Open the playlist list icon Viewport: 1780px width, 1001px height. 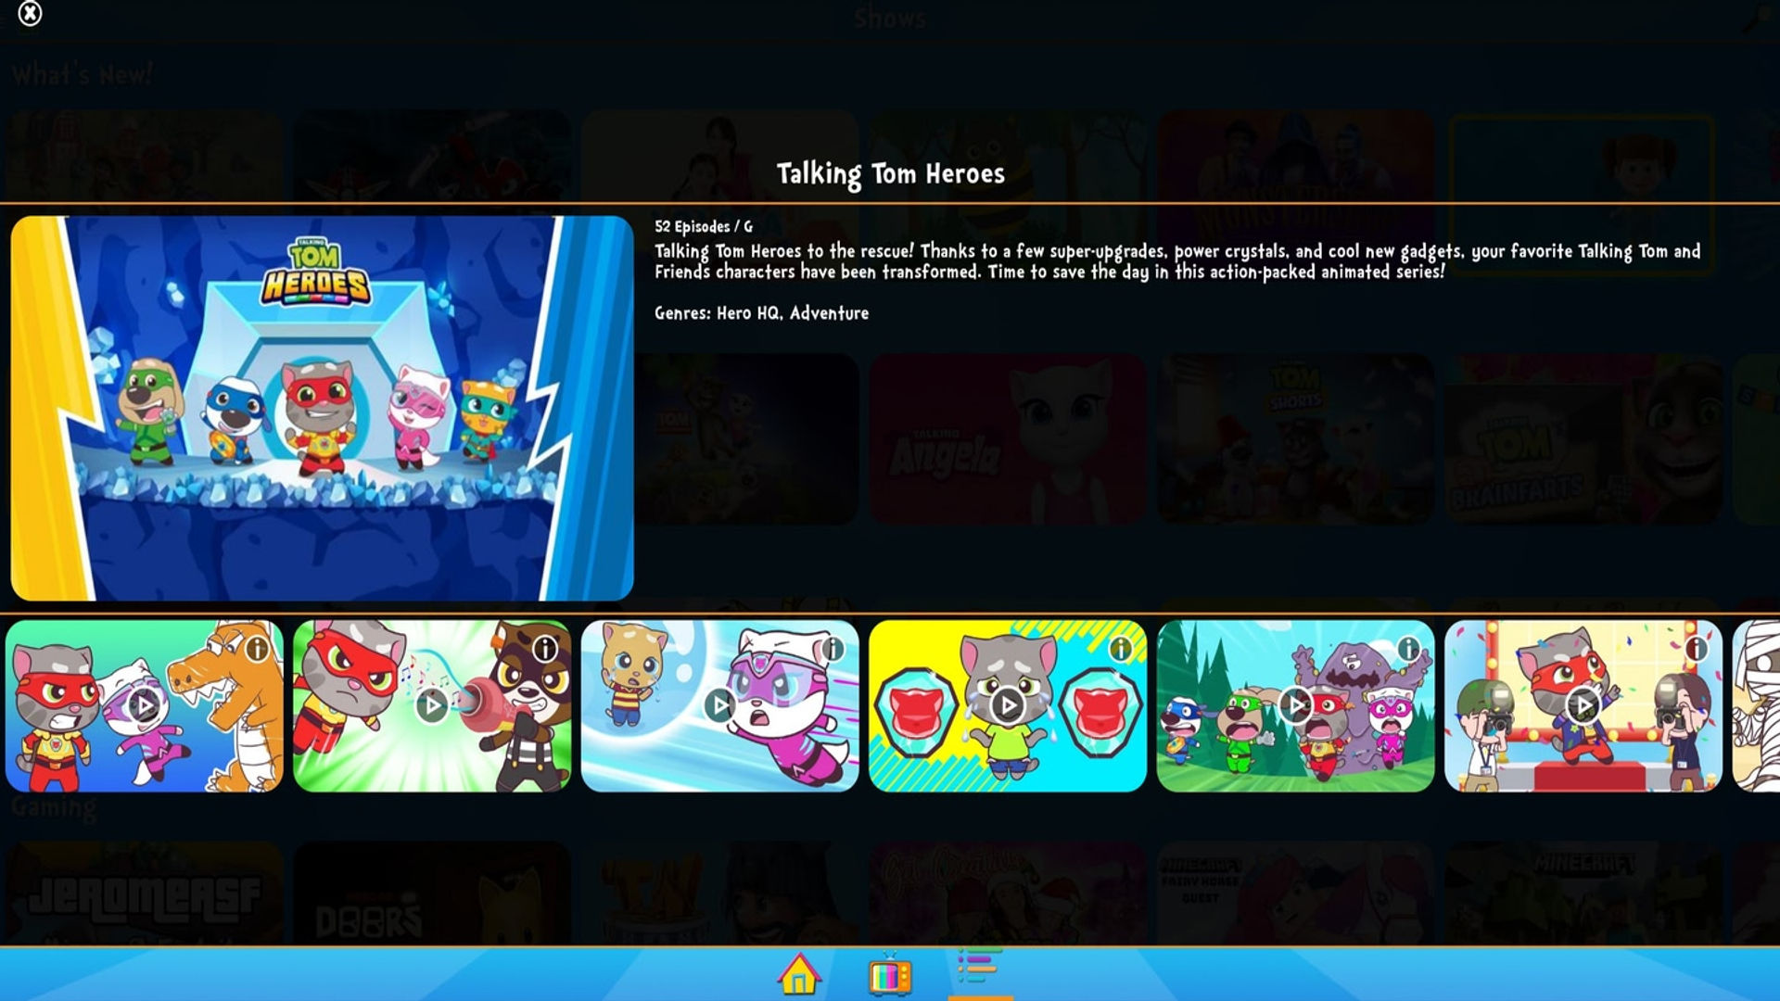click(979, 967)
